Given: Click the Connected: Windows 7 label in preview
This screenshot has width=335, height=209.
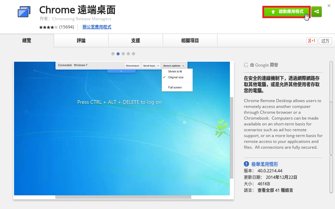Looking at the screenshot, I should (73, 65).
